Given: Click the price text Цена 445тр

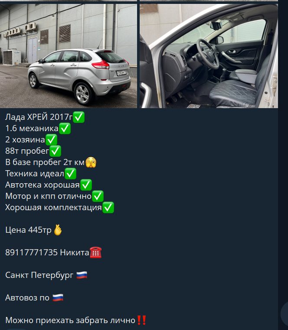Looking at the screenshot, I should (x=28, y=230).
